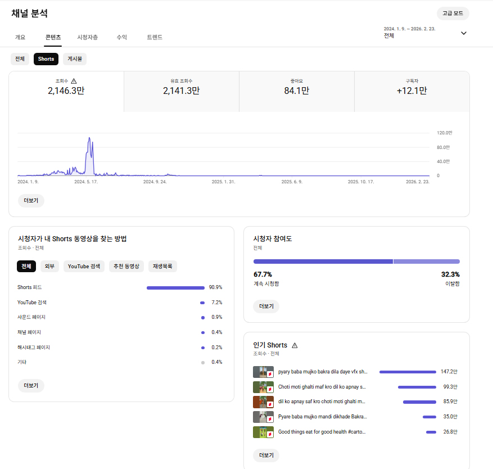Click 더보기 in 시청자 참여도 card
This screenshot has width=493, height=469.
(266, 306)
